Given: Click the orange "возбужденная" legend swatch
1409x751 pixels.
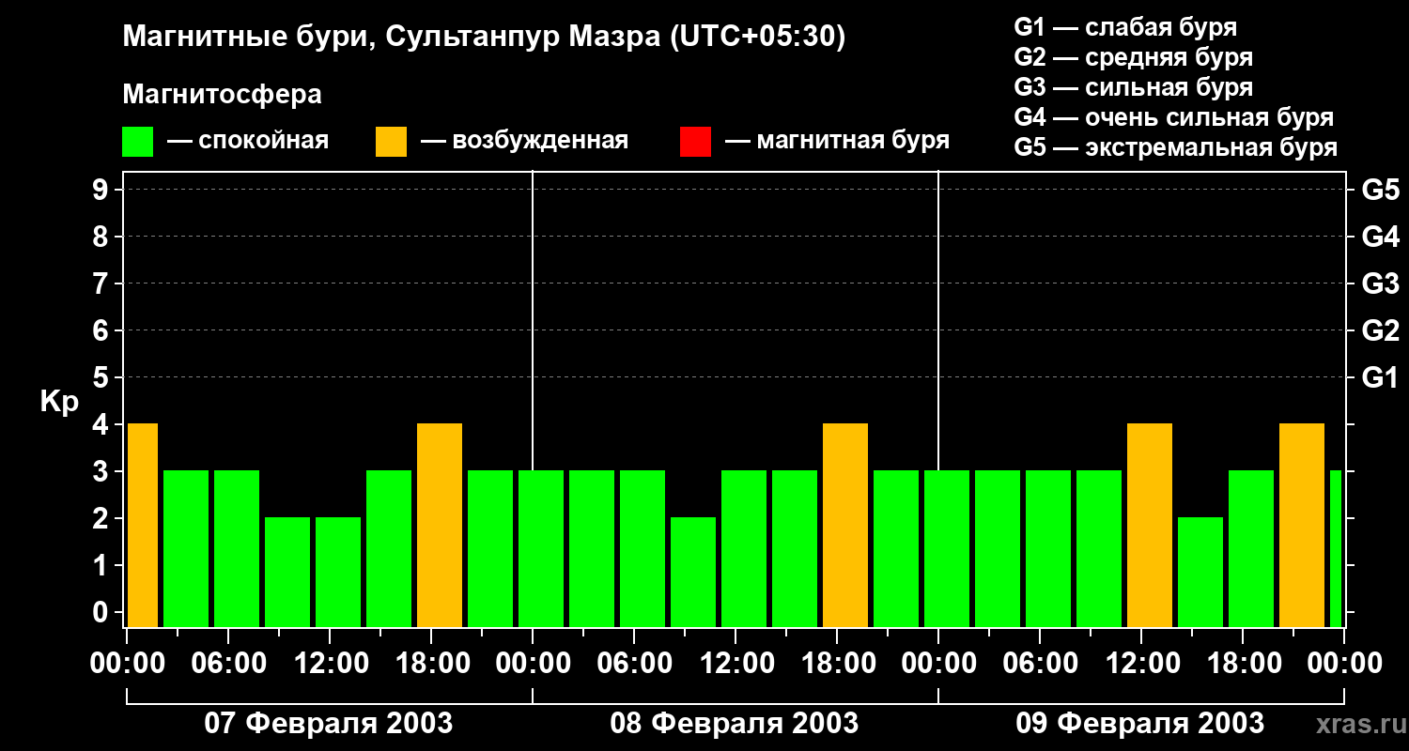Looking at the screenshot, I should point(391,142).
